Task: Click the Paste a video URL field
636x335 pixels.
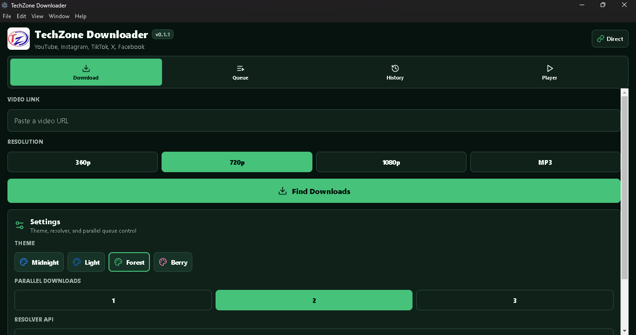Action: [314, 121]
